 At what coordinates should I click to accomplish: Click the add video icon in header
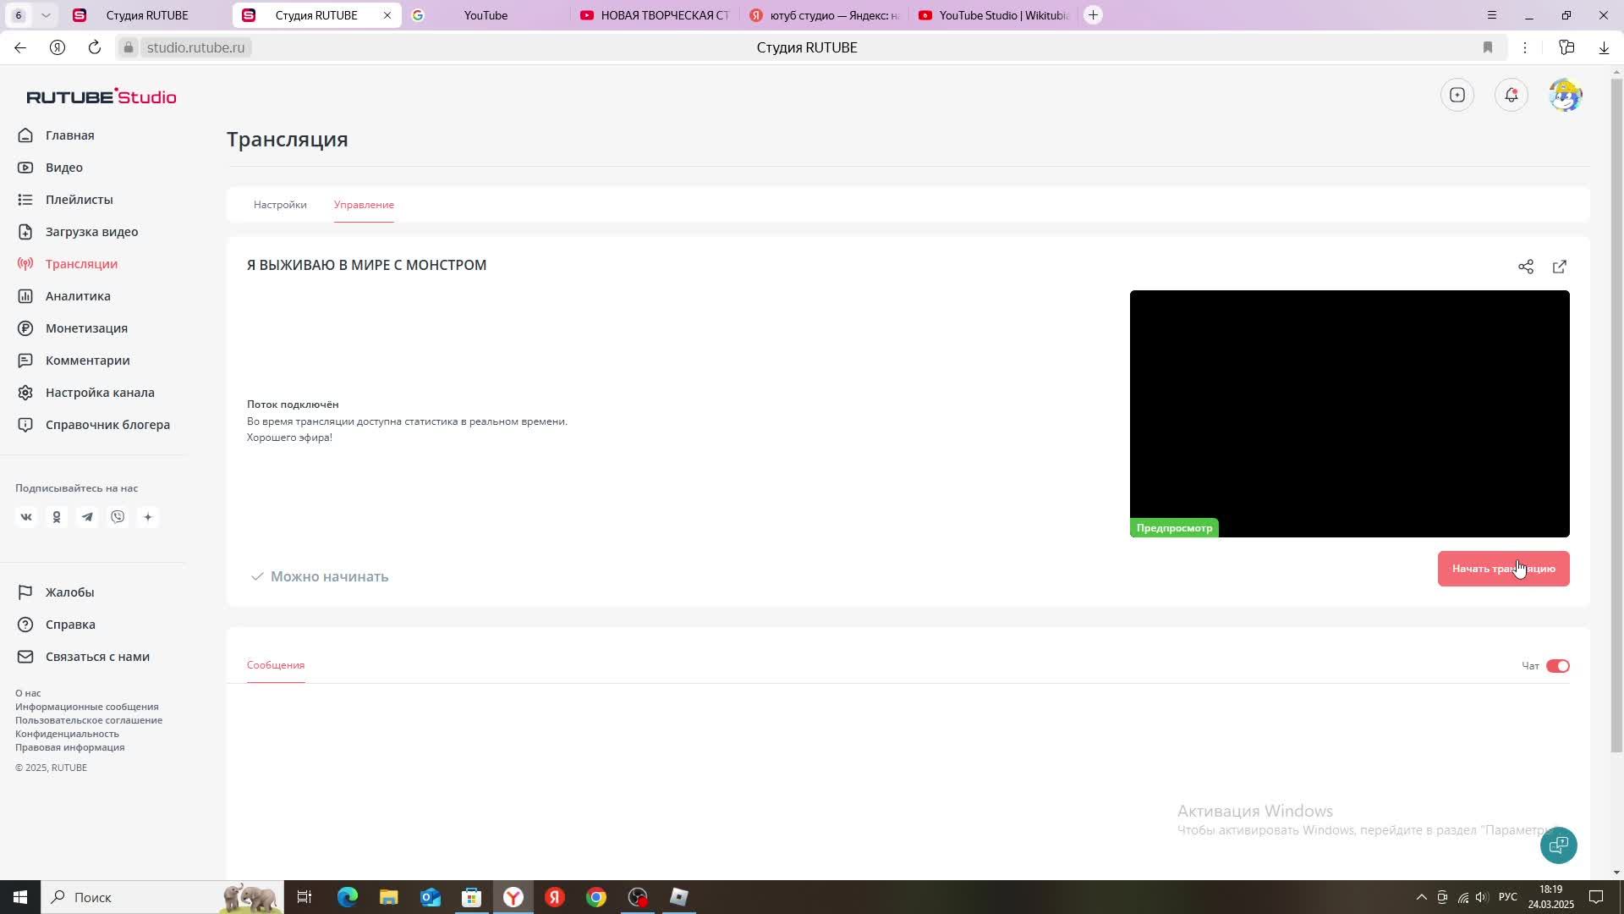(1457, 95)
